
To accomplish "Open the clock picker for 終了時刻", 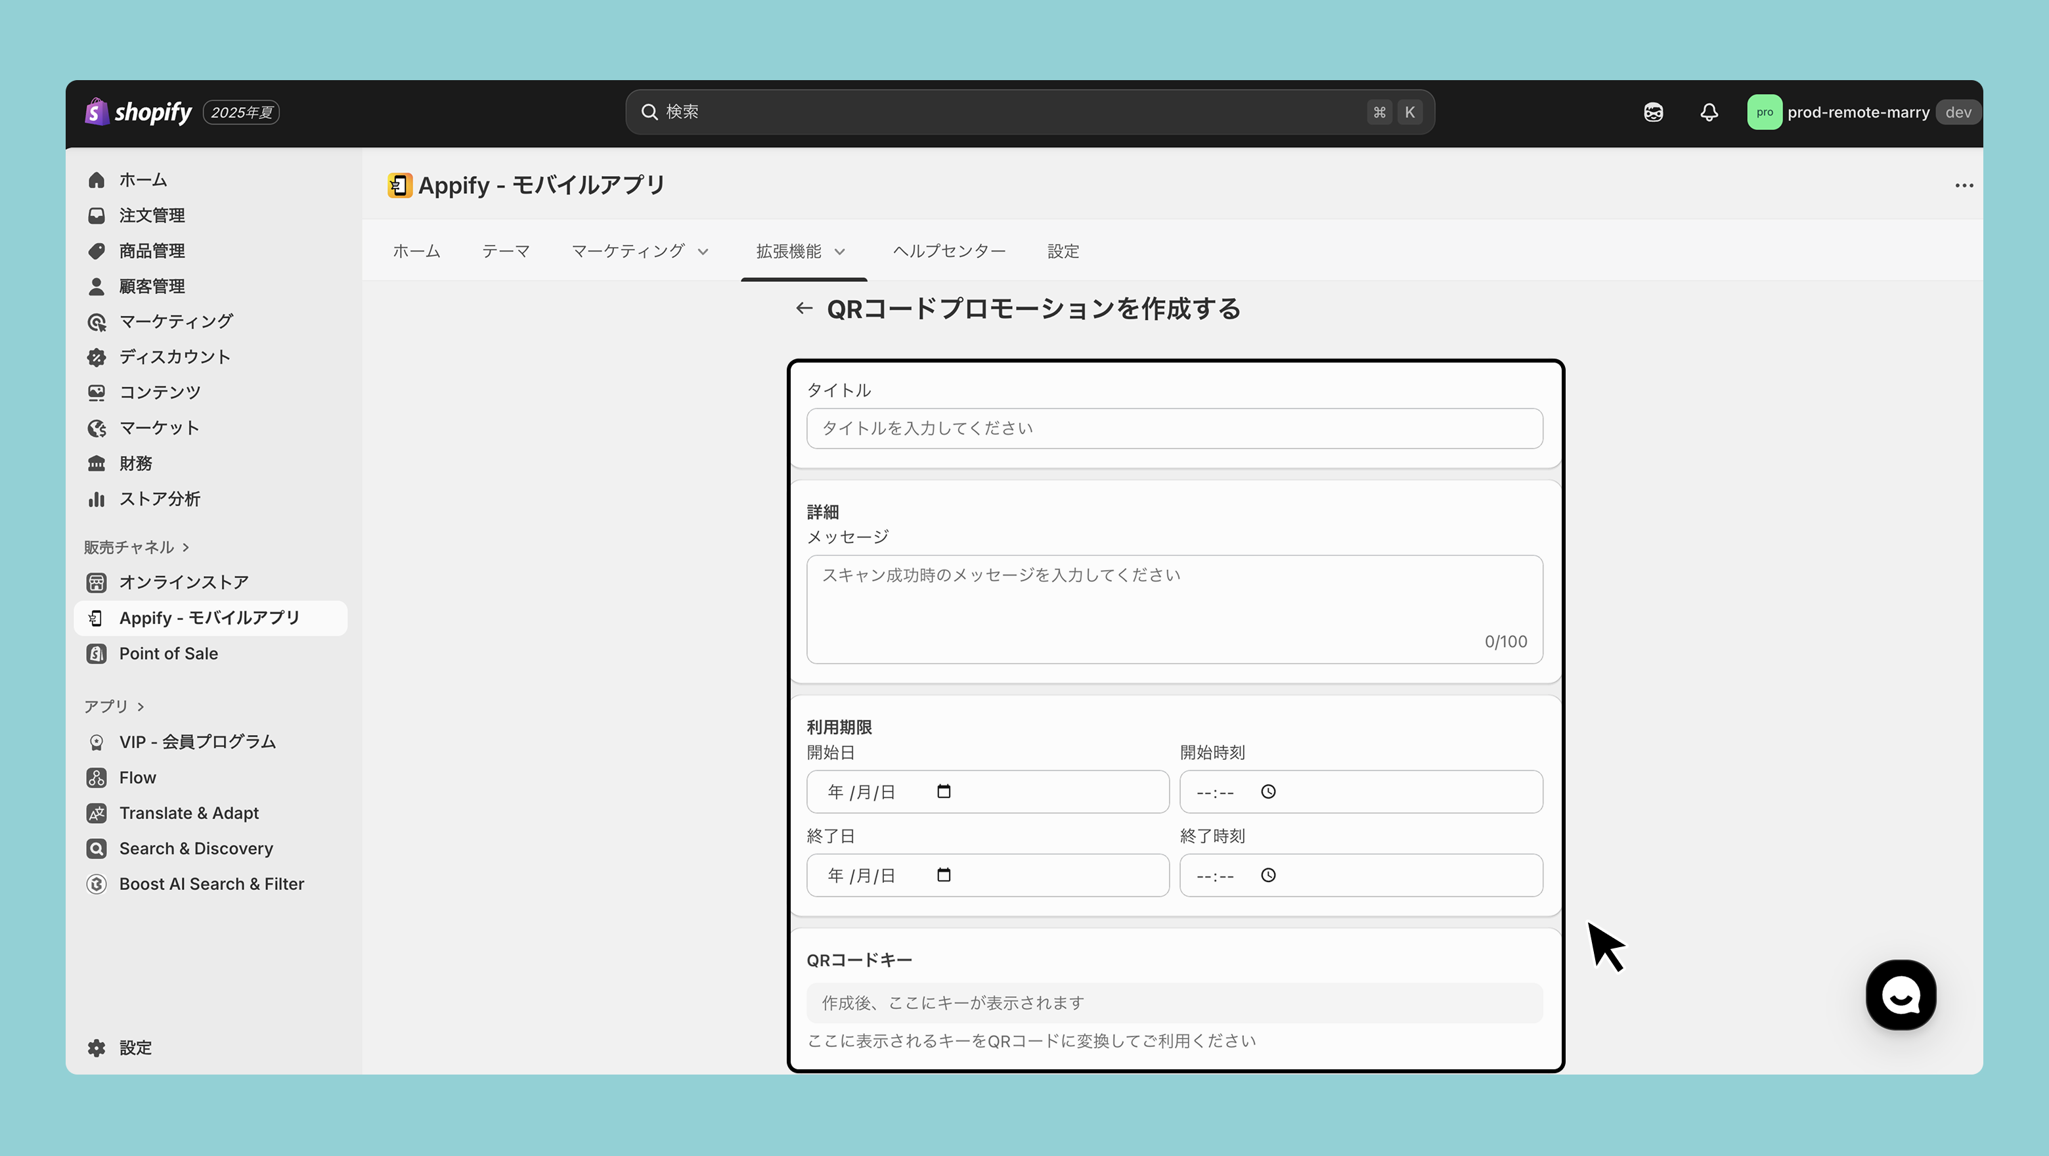I will point(1268,875).
